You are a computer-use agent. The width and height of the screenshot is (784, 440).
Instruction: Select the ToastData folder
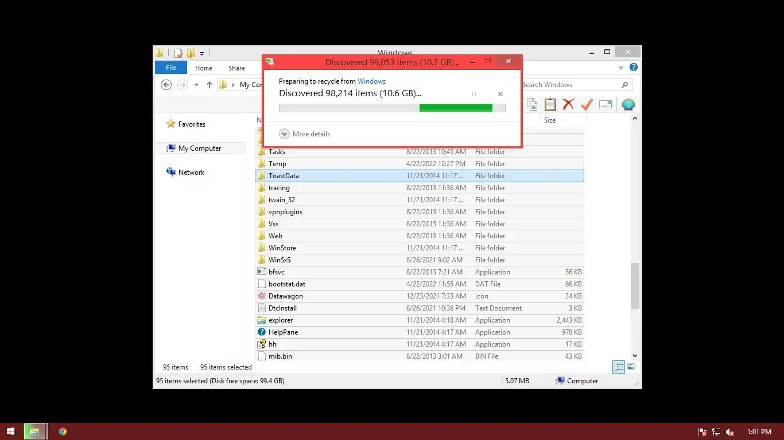point(420,176)
